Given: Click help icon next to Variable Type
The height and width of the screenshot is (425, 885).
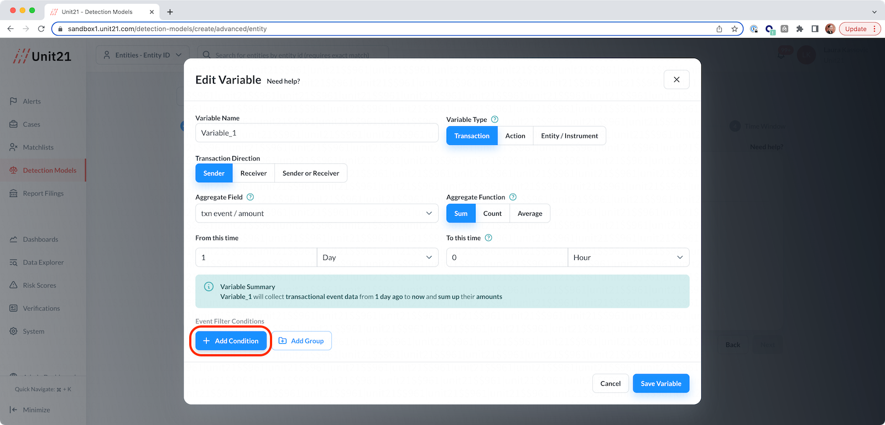Looking at the screenshot, I should click(x=494, y=120).
